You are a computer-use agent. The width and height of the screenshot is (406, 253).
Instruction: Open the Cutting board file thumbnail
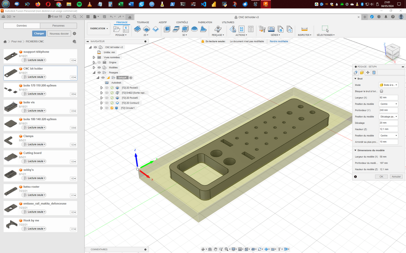click(11, 157)
